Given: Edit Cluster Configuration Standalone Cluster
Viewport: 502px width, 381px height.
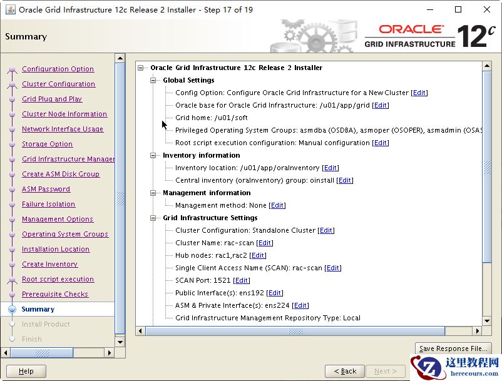Looking at the screenshot, I should tap(326, 230).
